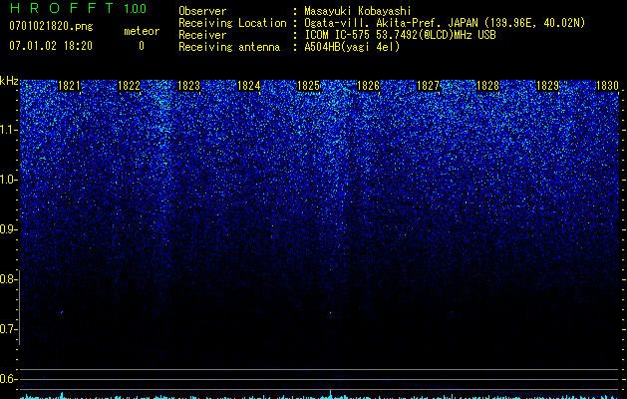Click time marker 1821

pyautogui.click(x=69, y=86)
